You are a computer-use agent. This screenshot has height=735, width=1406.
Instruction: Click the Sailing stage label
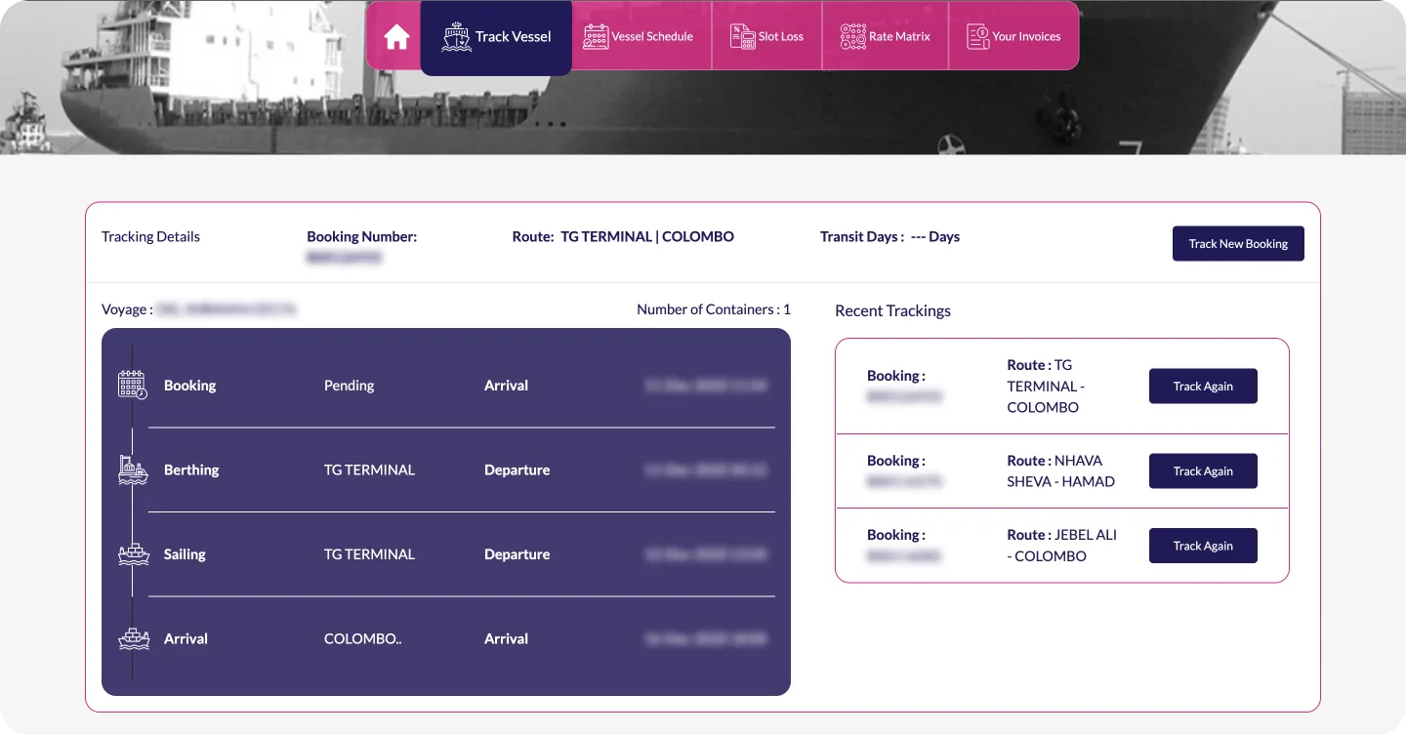point(185,554)
